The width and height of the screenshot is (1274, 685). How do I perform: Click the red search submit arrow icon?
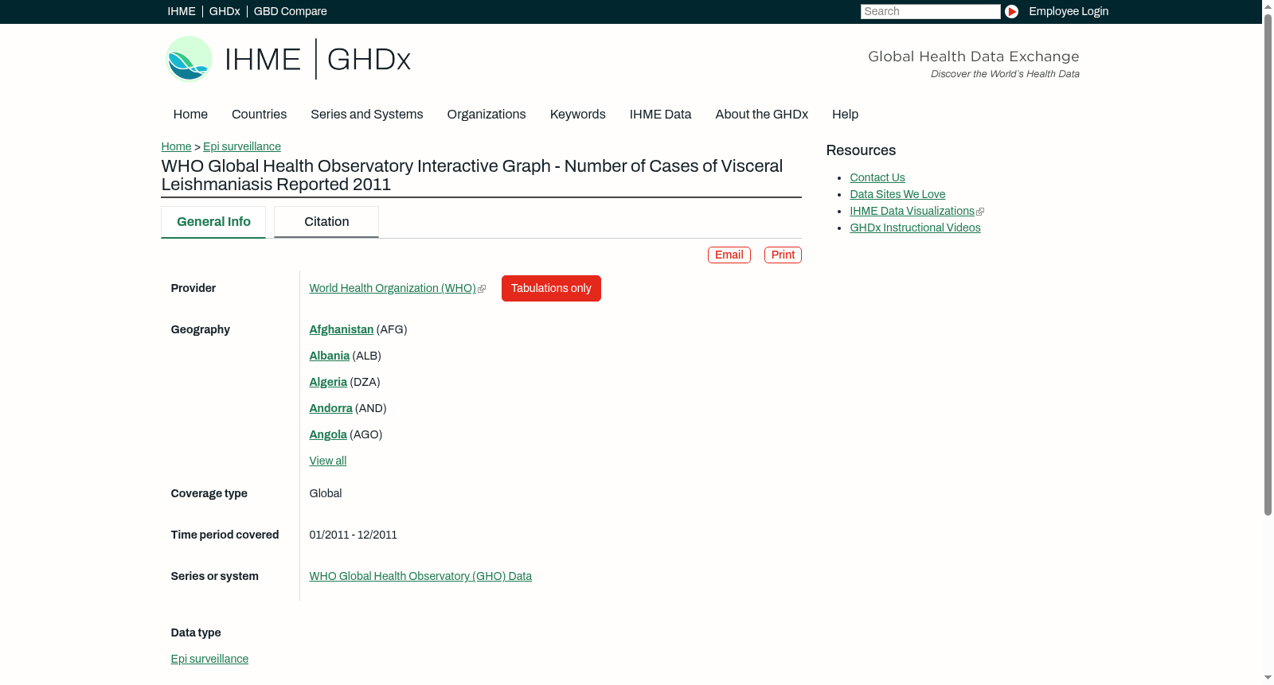coord(1011,11)
